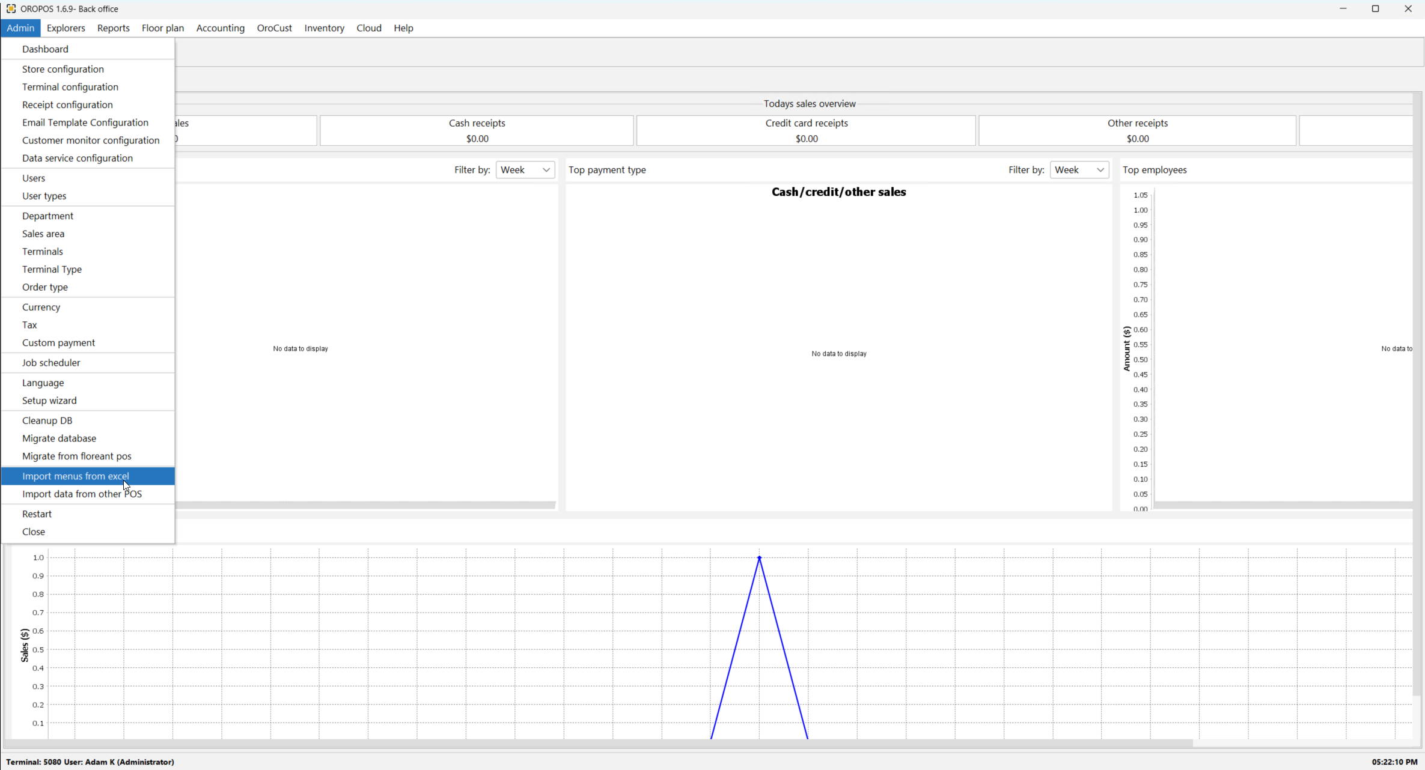This screenshot has width=1425, height=770.
Task: Select Import data from other POS
Action: tap(88, 494)
